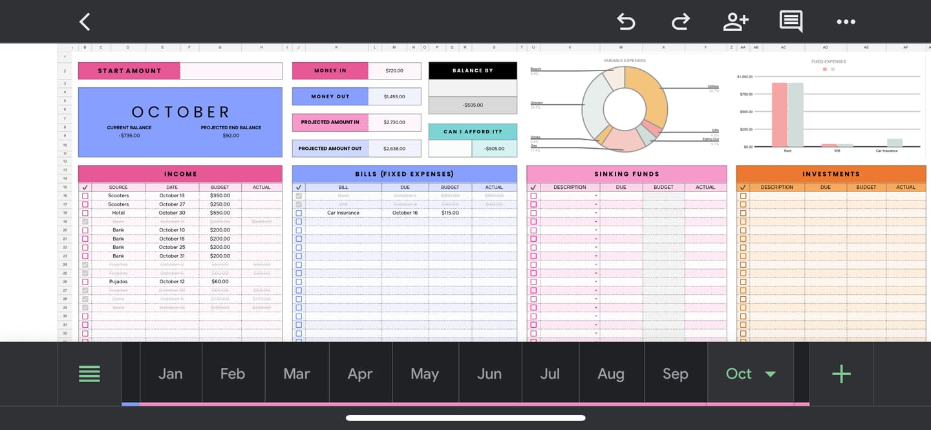Switch to the Jan sheet tab
Screen dimensions: 931x430
tap(171, 374)
